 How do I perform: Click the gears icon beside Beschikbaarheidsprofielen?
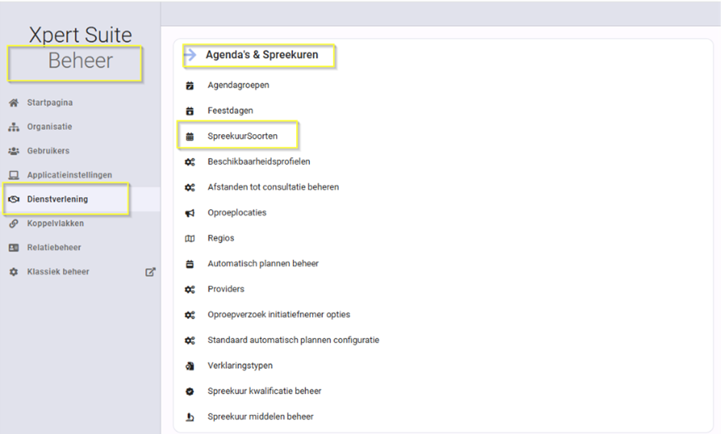tap(190, 162)
